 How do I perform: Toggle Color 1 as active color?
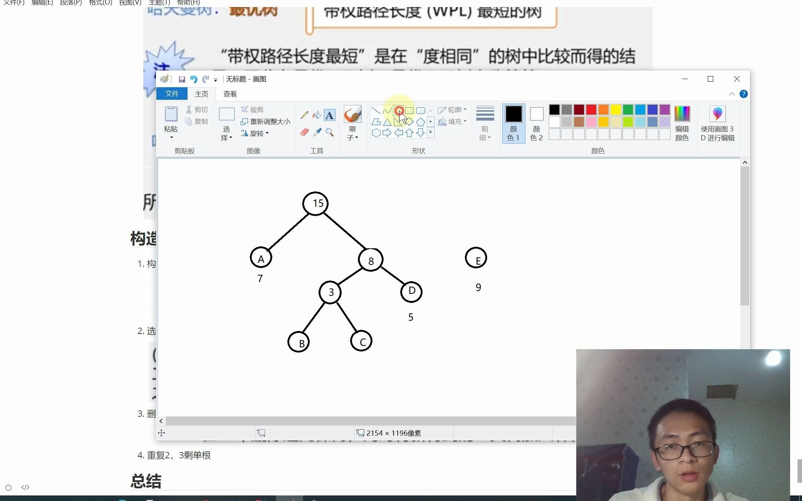tap(514, 123)
